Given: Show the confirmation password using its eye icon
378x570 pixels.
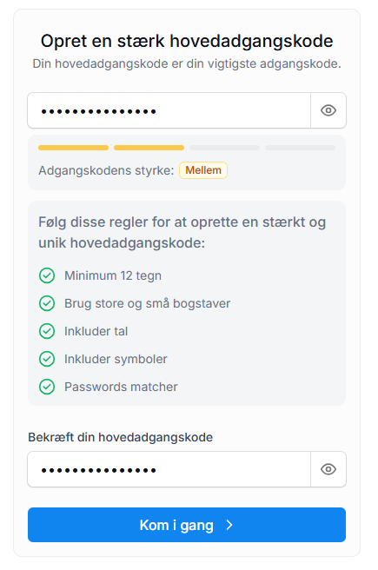Looking at the screenshot, I should point(328,469).
